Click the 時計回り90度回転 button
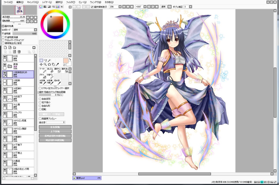Viewport: 279px width, 185px height. click(55, 140)
